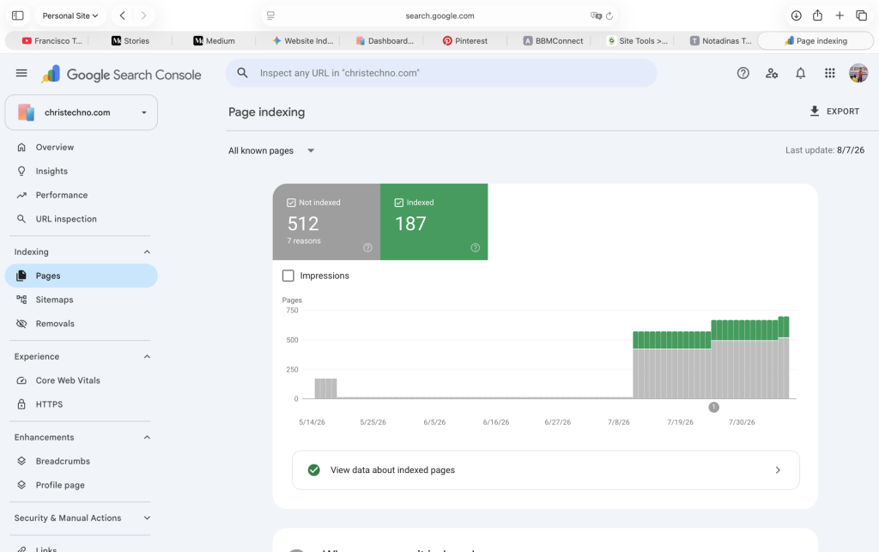Open the hamburger main menu
The image size is (879, 552).
tap(21, 73)
